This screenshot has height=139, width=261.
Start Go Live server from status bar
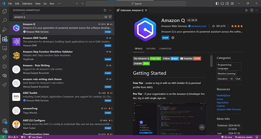pyautogui.click(x=227, y=137)
